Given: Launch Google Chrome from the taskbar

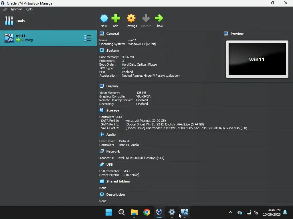Looking at the screenshot, I should [x=147, y=212].
